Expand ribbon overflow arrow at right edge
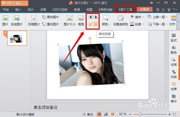Viewport: 180px width, 117px height. tap(178, 22)
